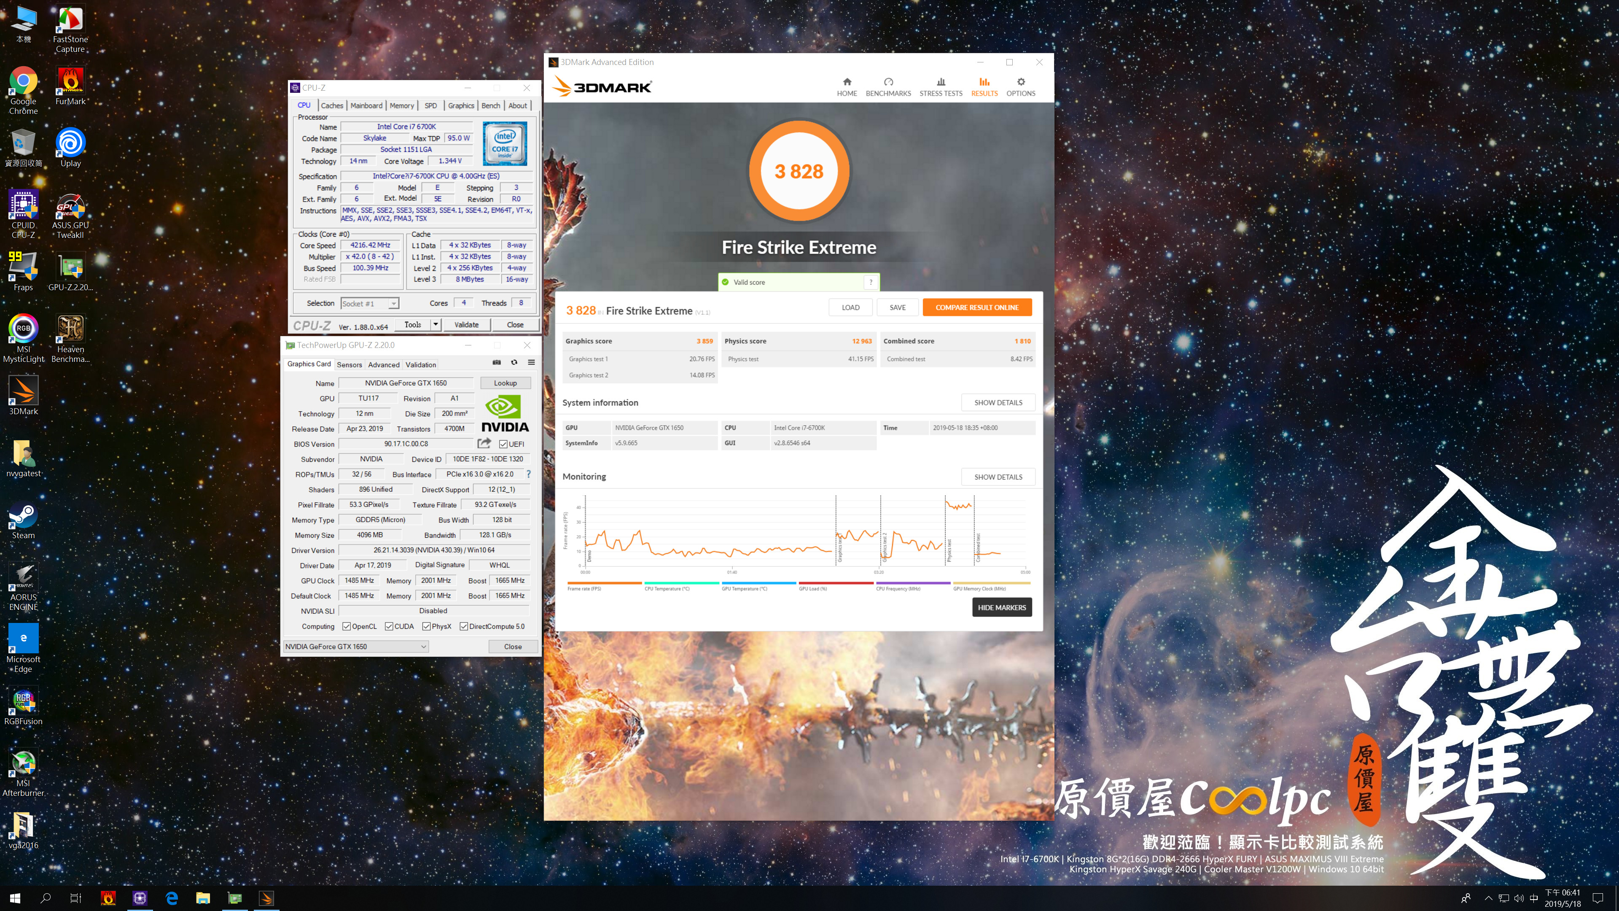Switch to Mainboard tab in CPU-Z
The image size is (1619, 911).
coord(366,105)
